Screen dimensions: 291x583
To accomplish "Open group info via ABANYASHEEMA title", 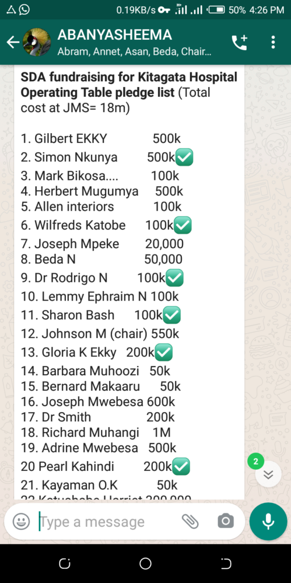I will pyautogui.click(x=115, y=35).
